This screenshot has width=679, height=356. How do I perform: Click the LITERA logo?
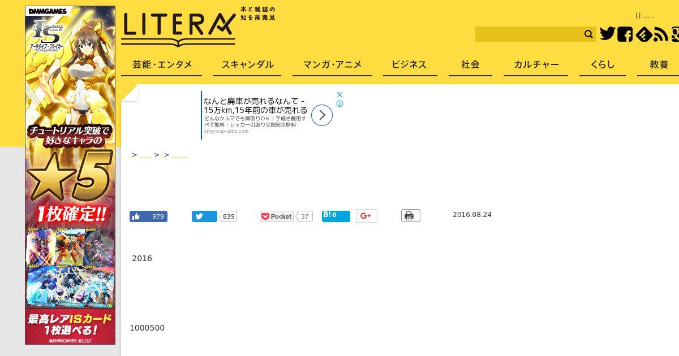178,29
